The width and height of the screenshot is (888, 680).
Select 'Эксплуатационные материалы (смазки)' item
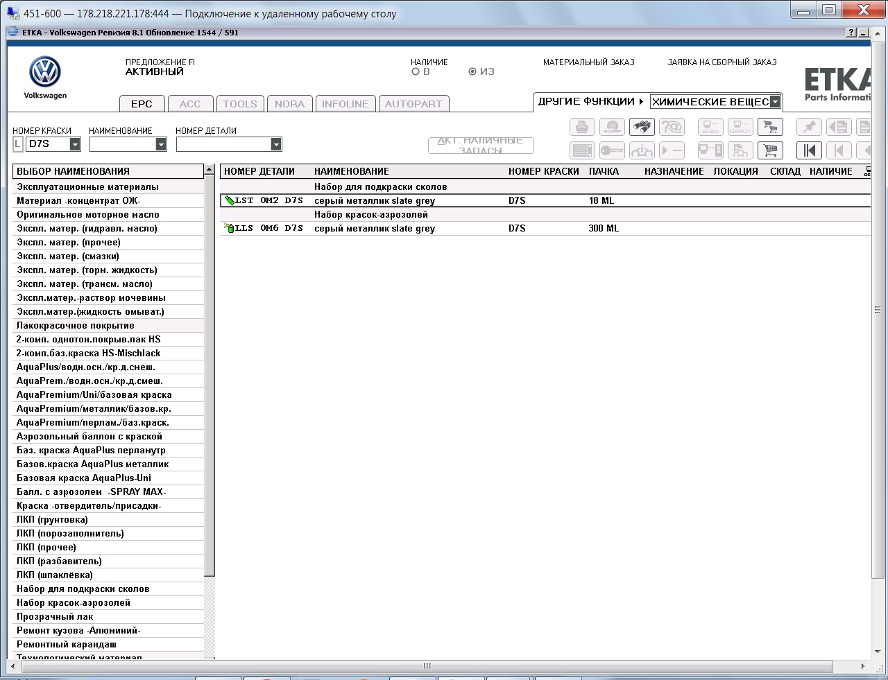[108, 256]
